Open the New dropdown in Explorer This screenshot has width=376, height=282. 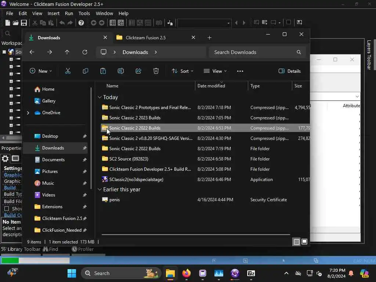[41, 71]
